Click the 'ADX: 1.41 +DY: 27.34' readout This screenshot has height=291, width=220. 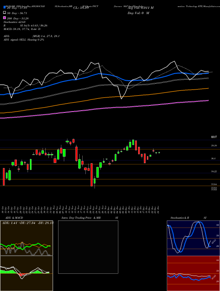28,223
